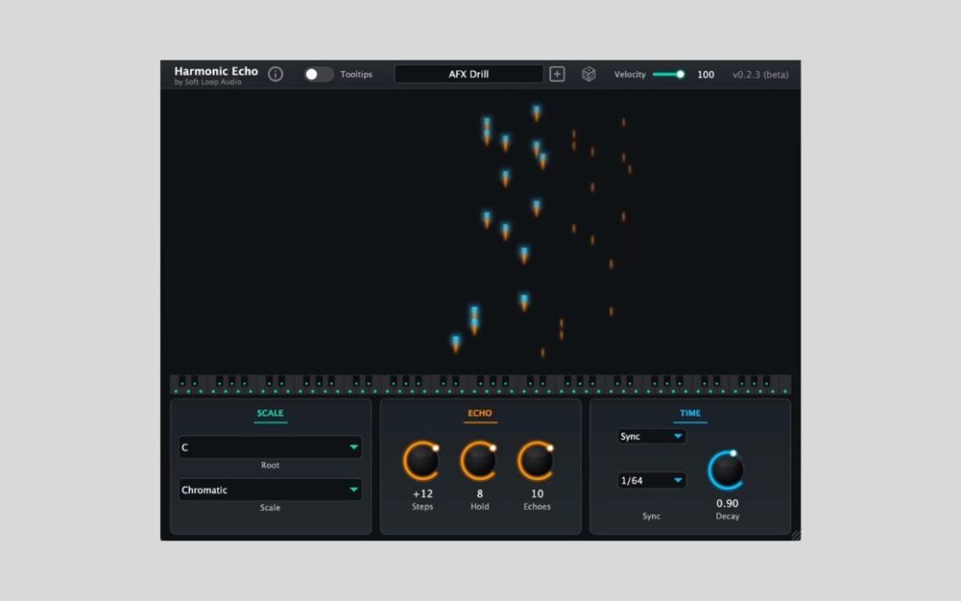
Task: Open the Harmonic Echo info panel
Action: 276,74
